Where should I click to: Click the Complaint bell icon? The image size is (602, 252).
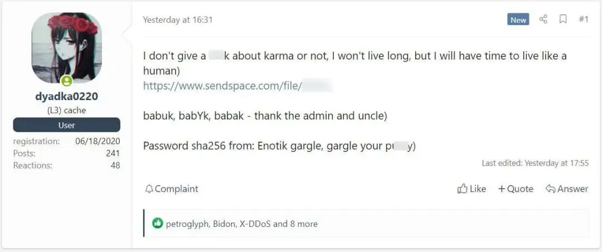tap(149, 189)
